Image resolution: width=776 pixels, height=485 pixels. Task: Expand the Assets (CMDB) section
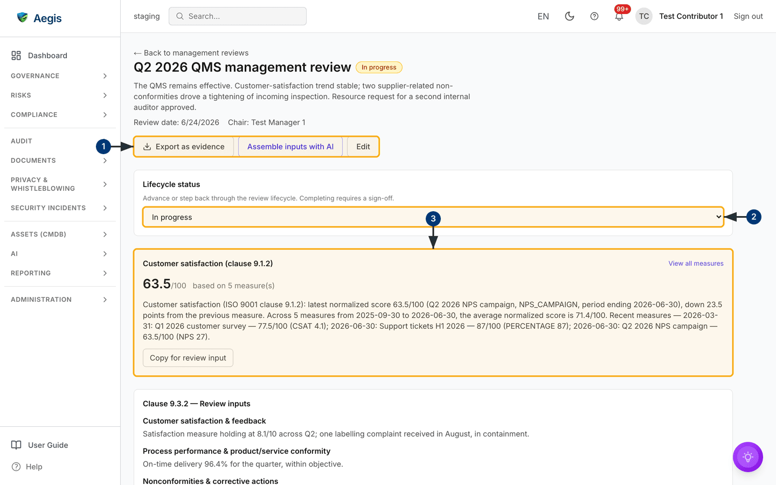pyautogui.click(x=60, y=234)
